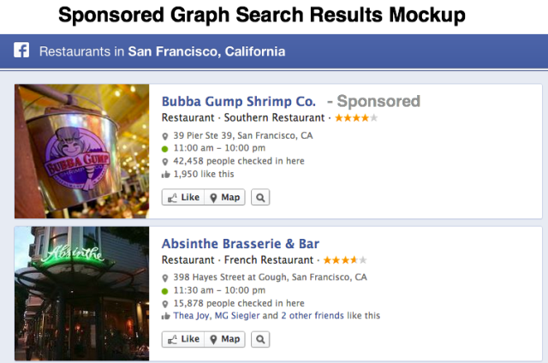The image size is (548, 363).
Task: Click the search query Restaurants in San Francisco
Action: click(x=162, y=51)
